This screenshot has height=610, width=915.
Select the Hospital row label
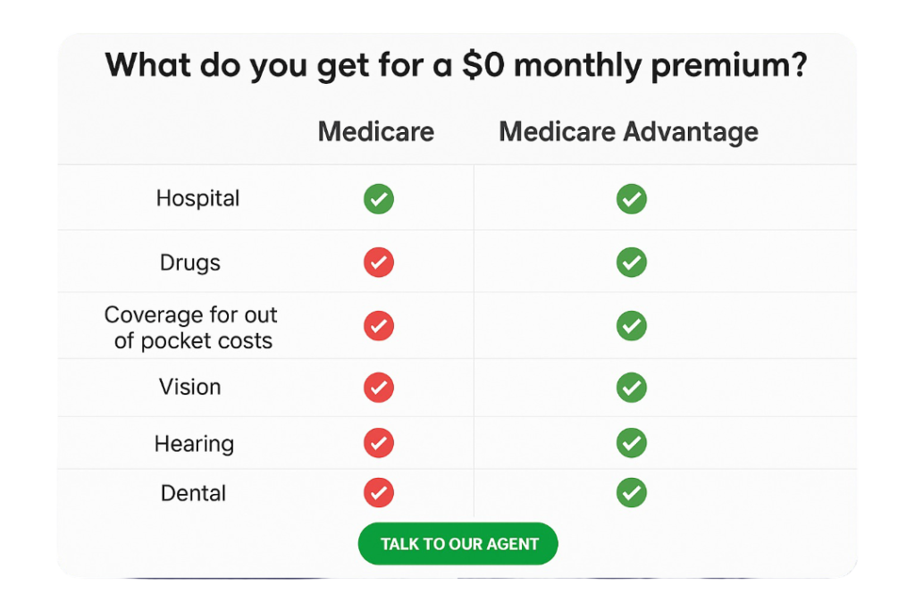197,199
